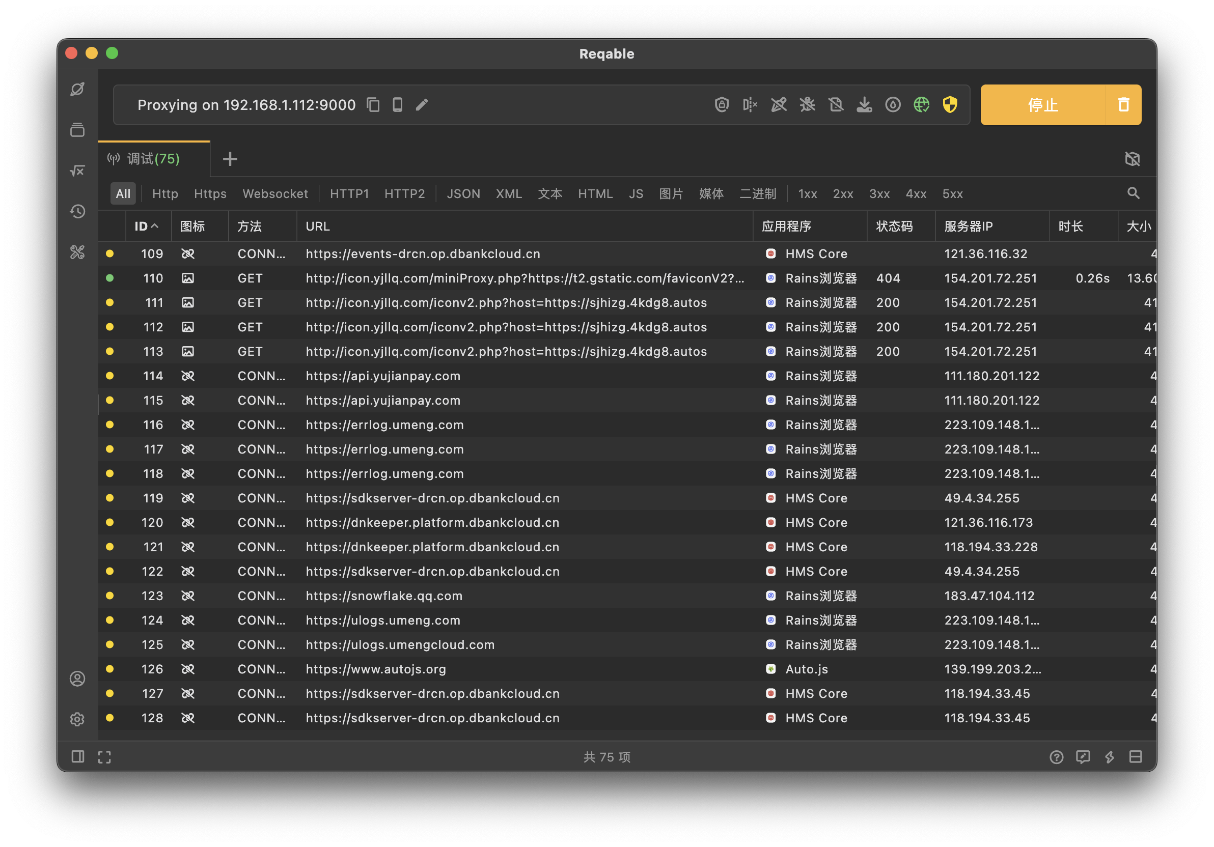Select row 110 miniProxy.php URL

[627, 278]
